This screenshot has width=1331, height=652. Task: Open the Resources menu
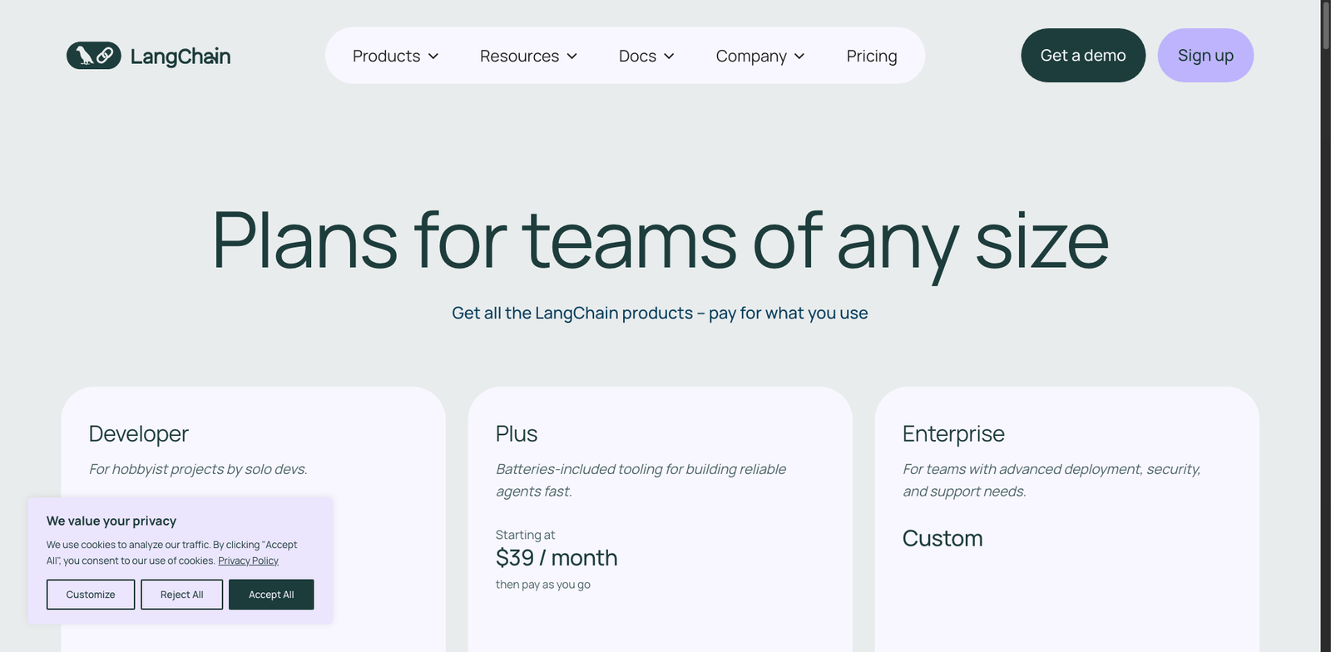coord(528,56)
